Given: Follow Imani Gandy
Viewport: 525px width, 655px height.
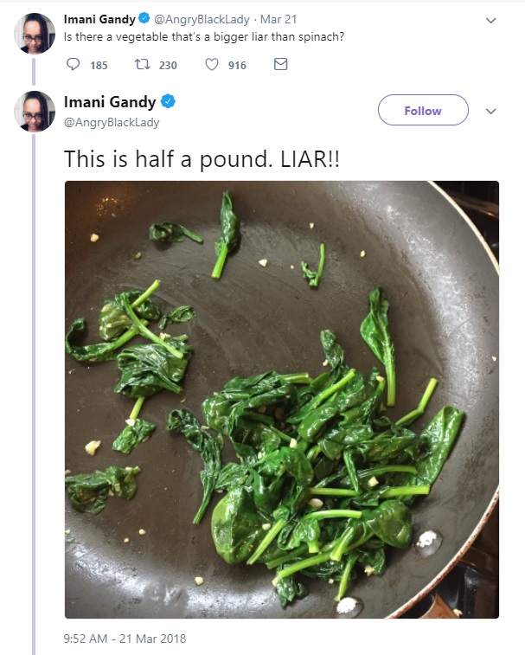Looking at the screenshot, I should [423, 110].
